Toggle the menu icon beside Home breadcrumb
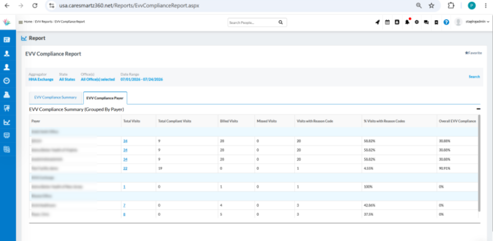Screen dimensions: 493x241 20,22
